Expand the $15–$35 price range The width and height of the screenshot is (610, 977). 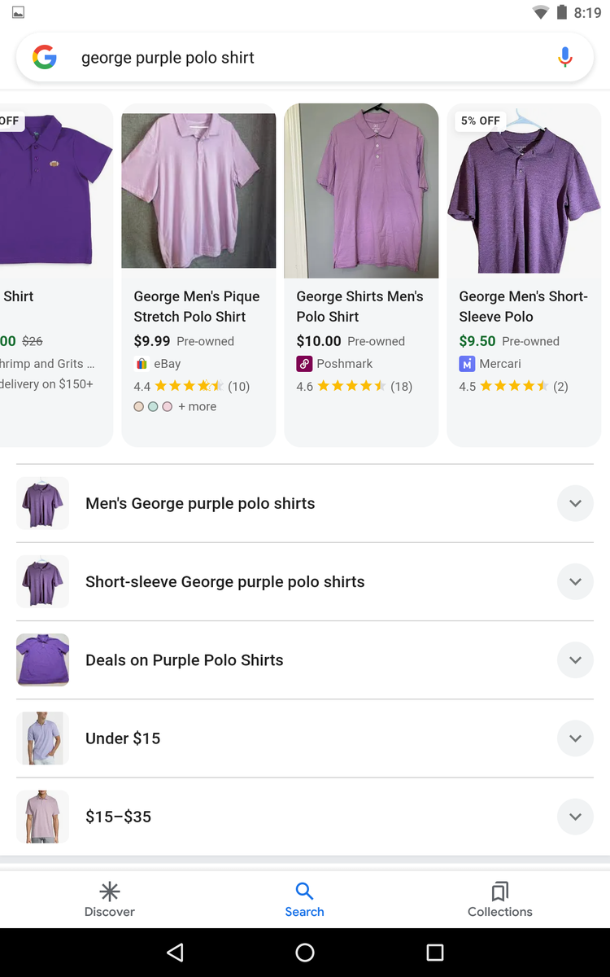[575, 817]
